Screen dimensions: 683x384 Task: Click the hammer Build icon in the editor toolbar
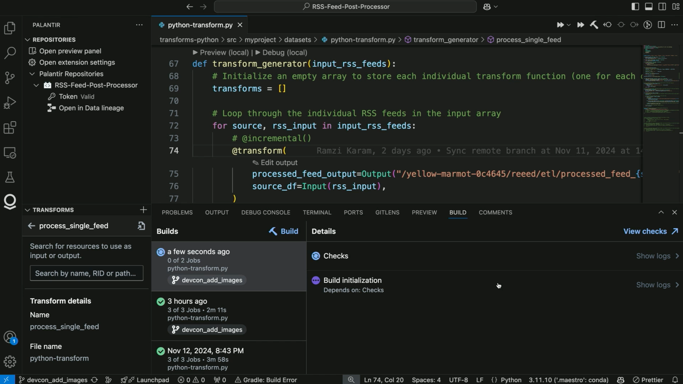594,25
